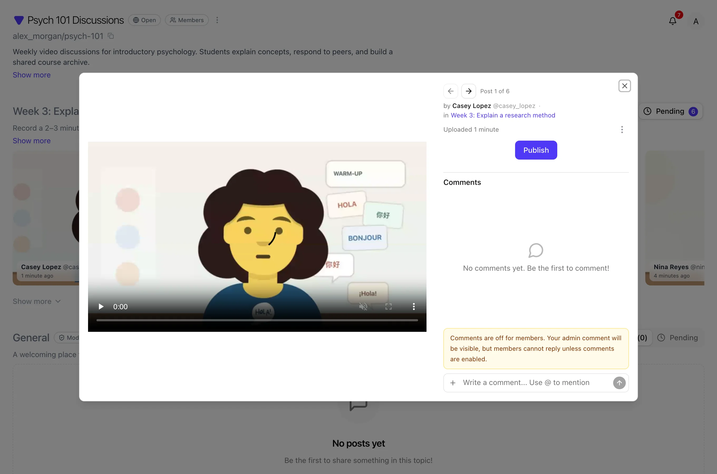The image size is (717, 474).
Task: Switch to the Week 3 Pending tab
Action: click(x=670, y=112)
